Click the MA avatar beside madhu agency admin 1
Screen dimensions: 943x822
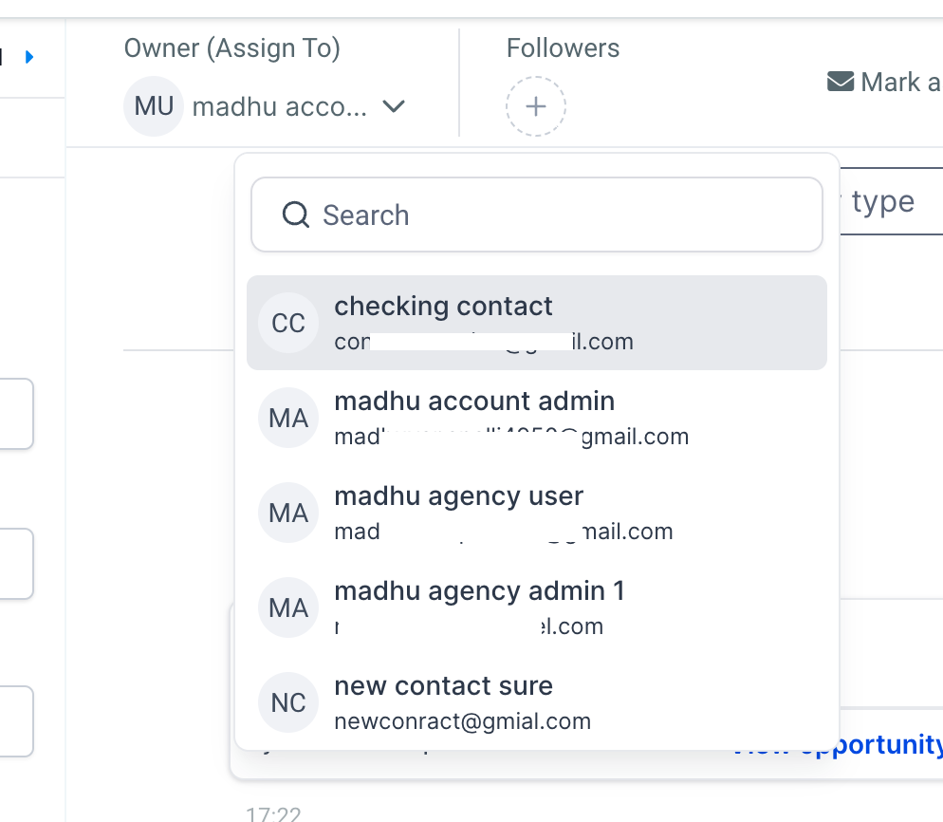coord(288,608)
